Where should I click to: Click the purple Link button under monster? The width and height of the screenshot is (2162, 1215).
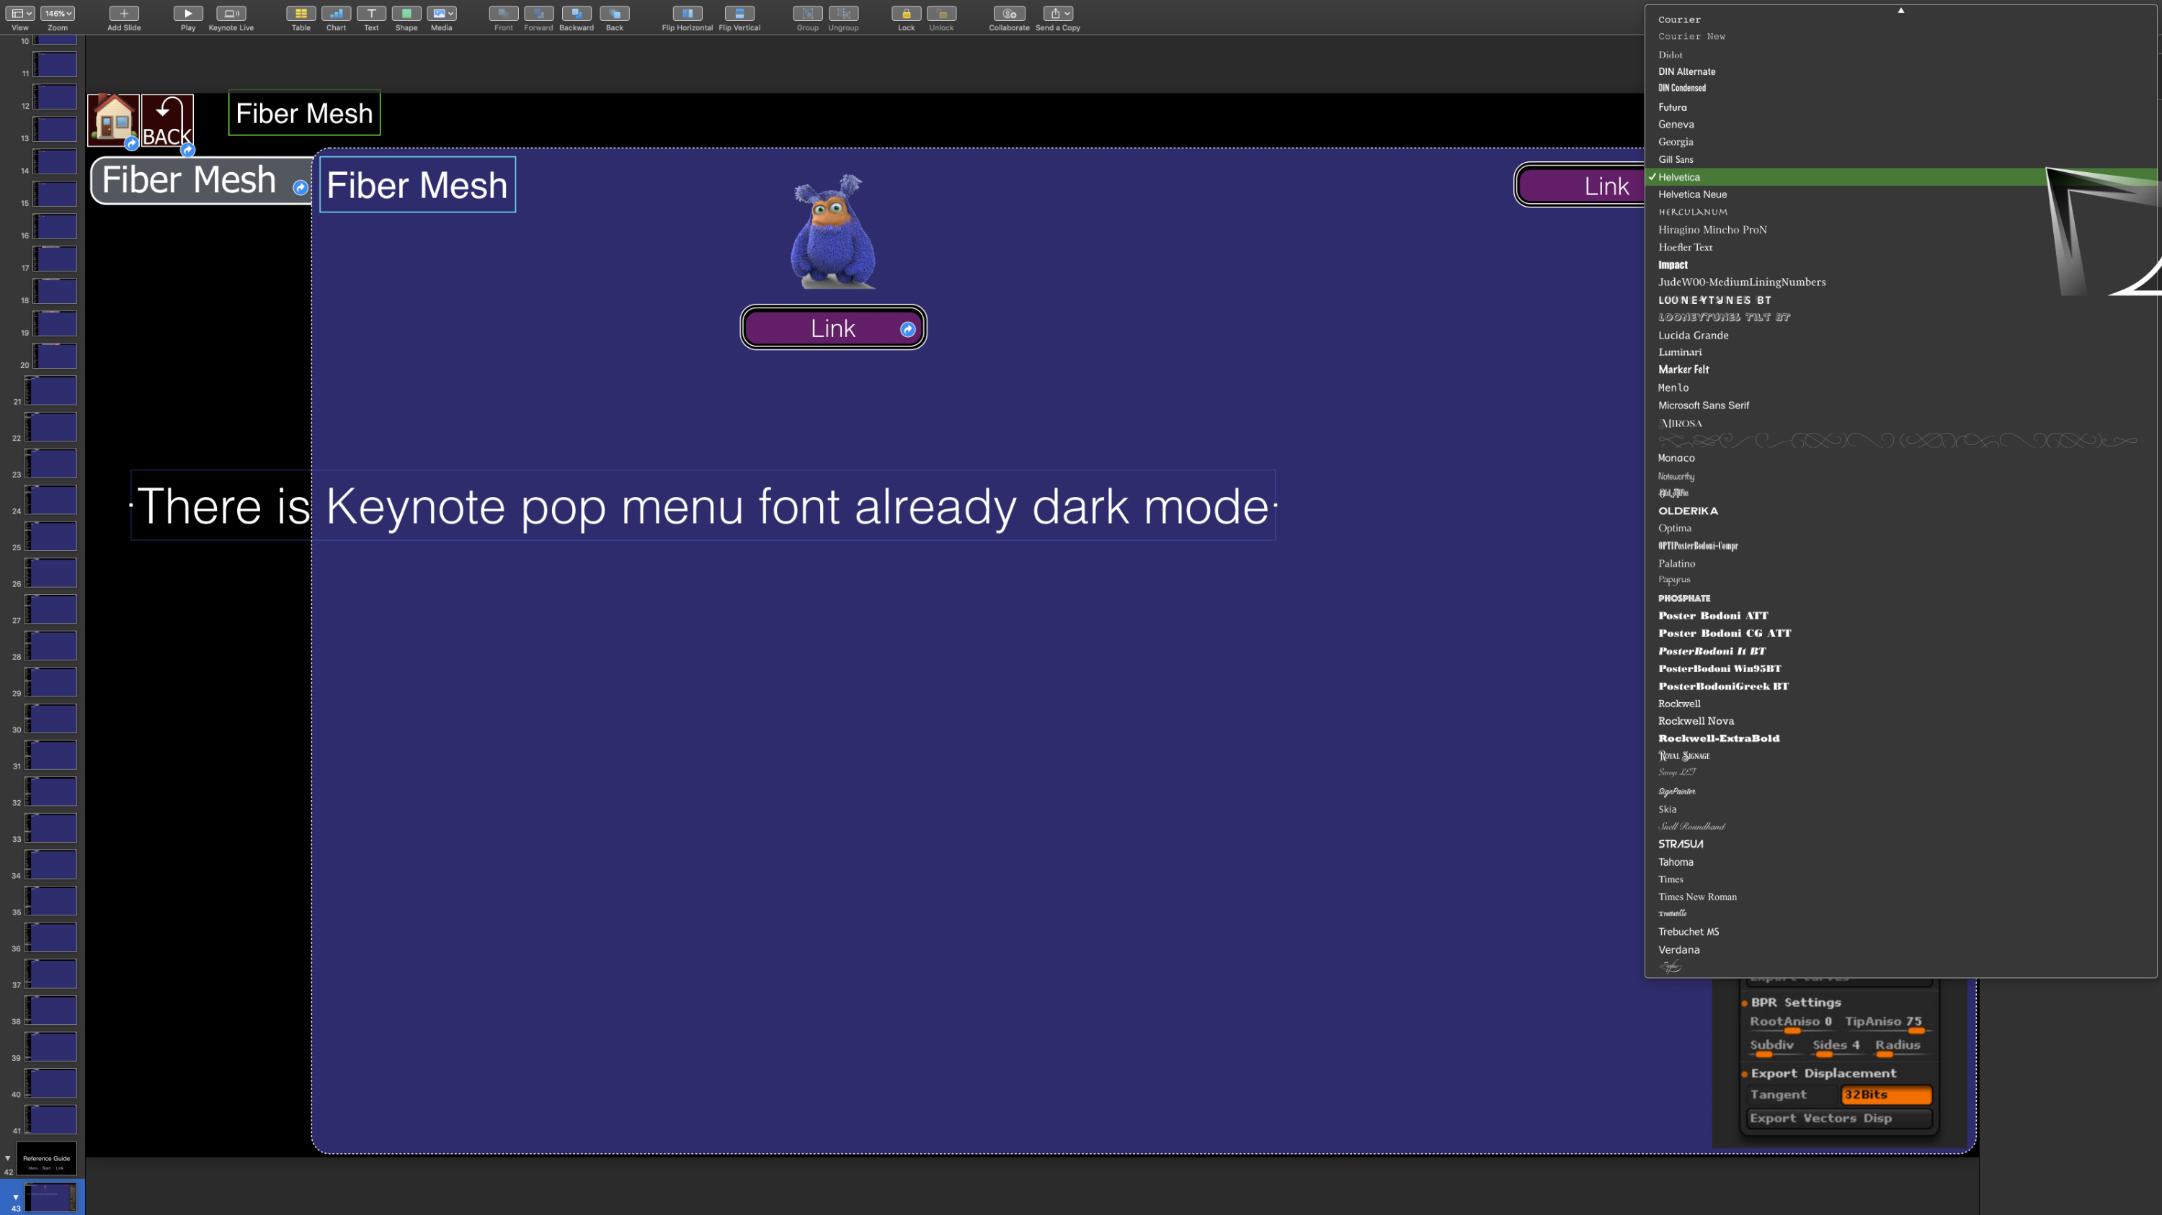point(832,328)
